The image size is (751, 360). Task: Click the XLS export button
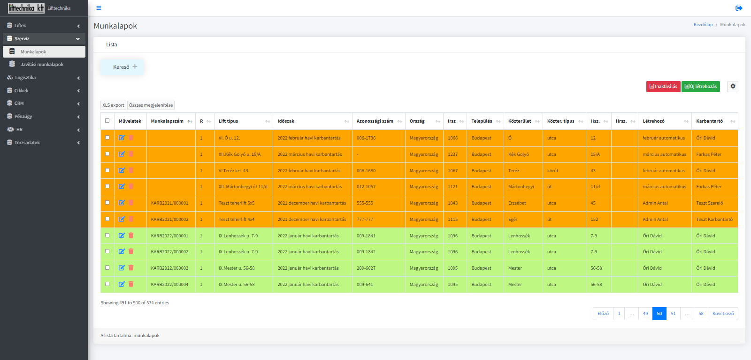click(113, 105)
